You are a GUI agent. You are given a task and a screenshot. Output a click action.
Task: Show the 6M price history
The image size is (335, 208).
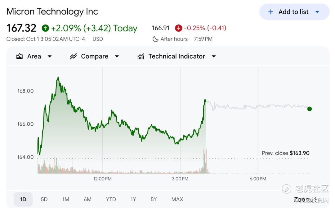(87, 199)
